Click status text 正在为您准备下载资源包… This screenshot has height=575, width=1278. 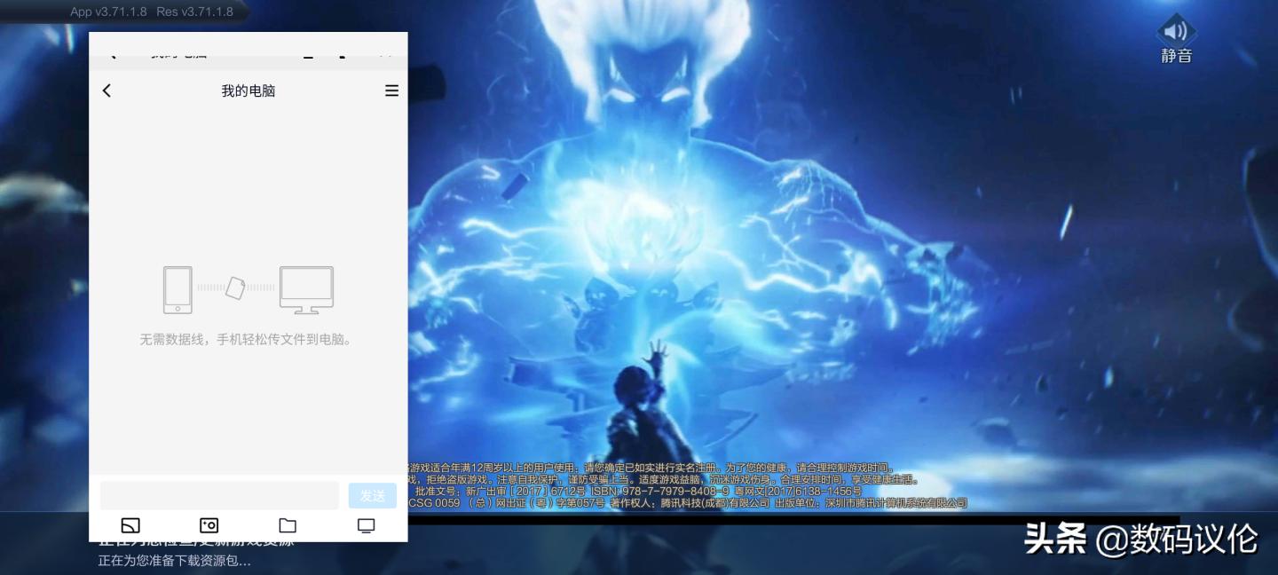pyautogui.click(x=175, y=561)
